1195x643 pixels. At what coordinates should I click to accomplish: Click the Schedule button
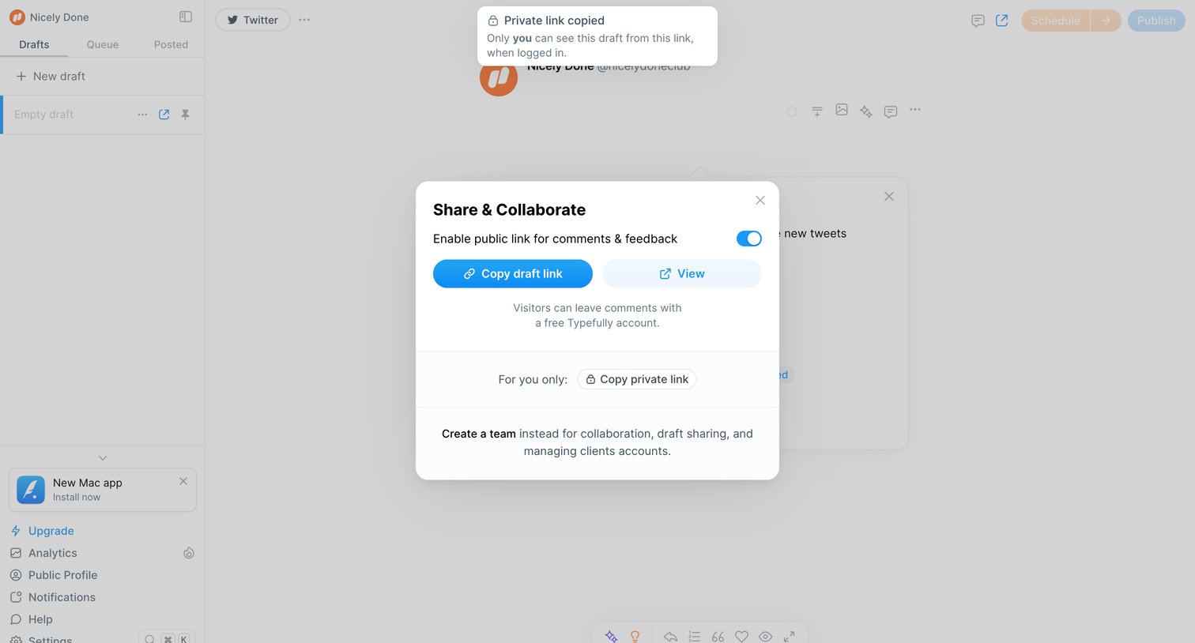click(1055, 21)
